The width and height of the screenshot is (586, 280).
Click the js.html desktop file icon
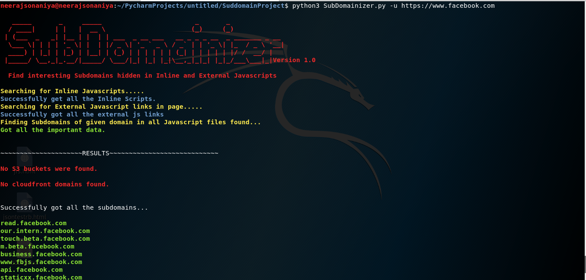[x=25, y=156]
